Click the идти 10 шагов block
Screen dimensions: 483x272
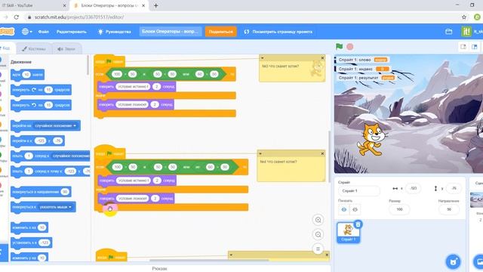click(x=27, y=75)
